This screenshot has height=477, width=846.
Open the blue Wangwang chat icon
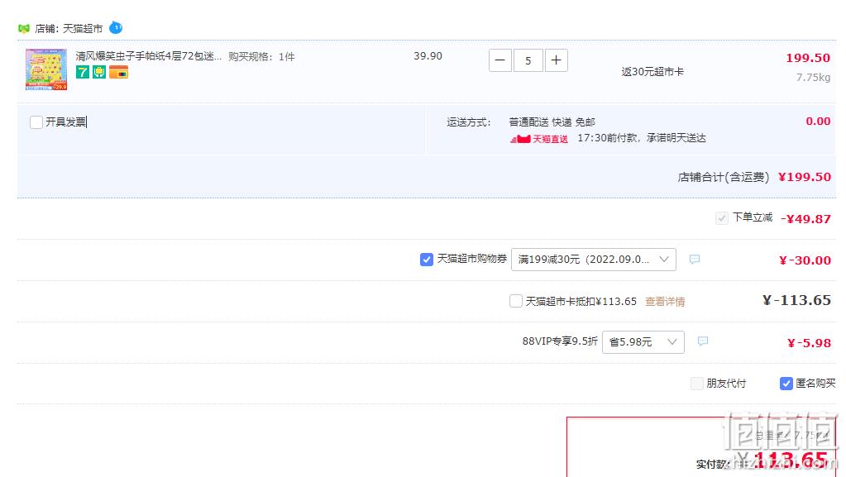pyautogui.click(x=116, y=27)
